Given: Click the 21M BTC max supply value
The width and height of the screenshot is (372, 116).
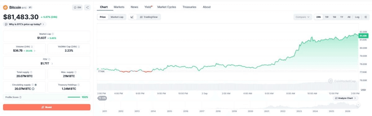Looking at the screenshot, I should 69,76.
